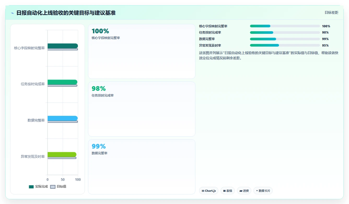Click the 数据完整率 chart axis label
This screenshot has height=204, width=349.
(36, 120)
